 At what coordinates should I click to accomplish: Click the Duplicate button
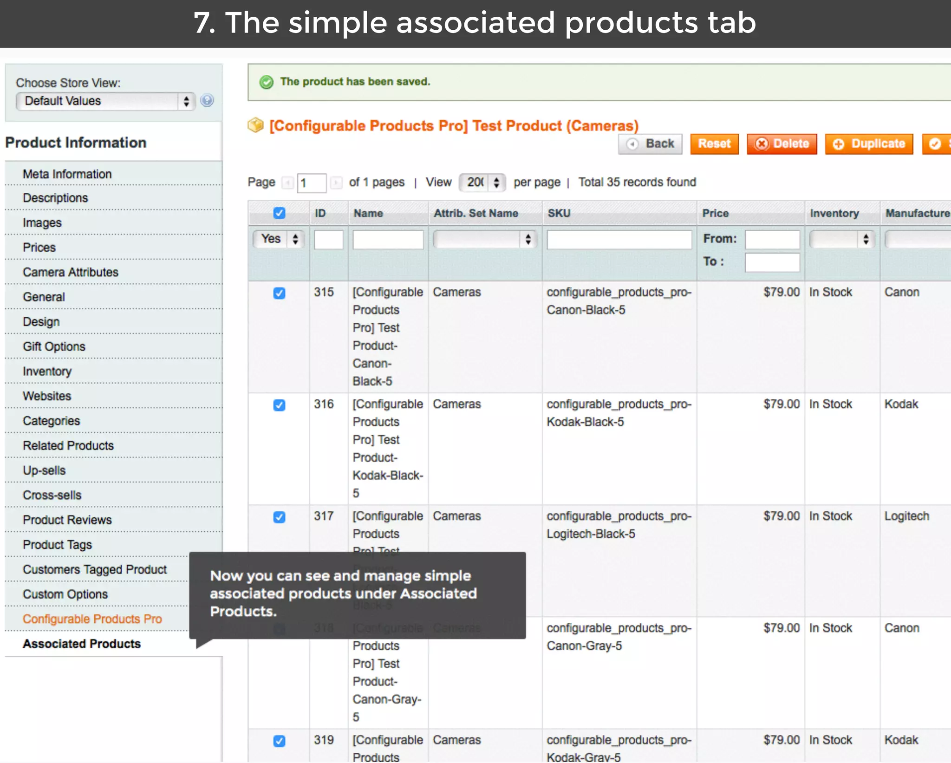click(869, 144)
